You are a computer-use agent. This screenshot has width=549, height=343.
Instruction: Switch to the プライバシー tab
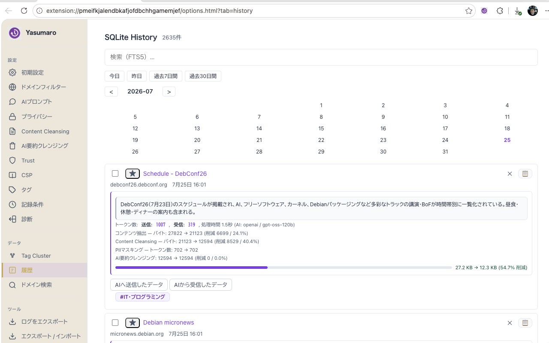(44, 117)
